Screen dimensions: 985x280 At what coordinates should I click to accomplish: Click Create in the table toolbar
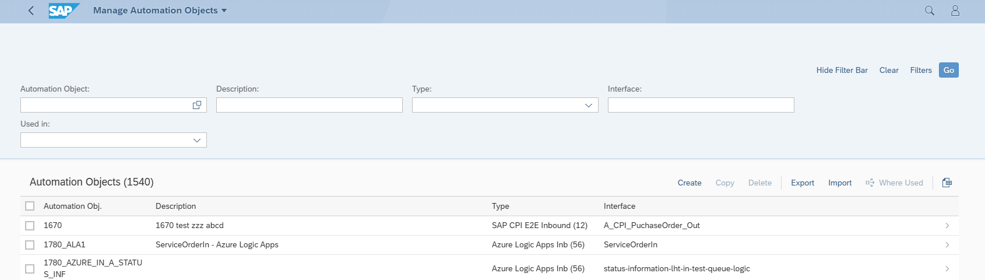689,183
